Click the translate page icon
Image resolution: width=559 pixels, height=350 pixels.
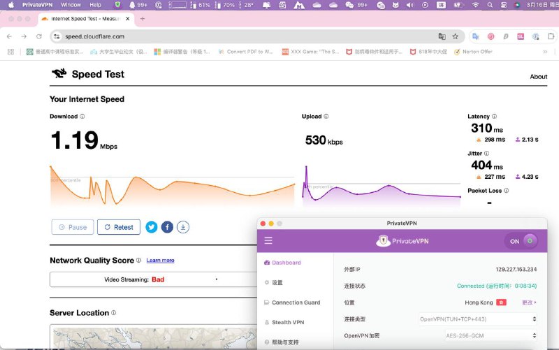(442, 36)
